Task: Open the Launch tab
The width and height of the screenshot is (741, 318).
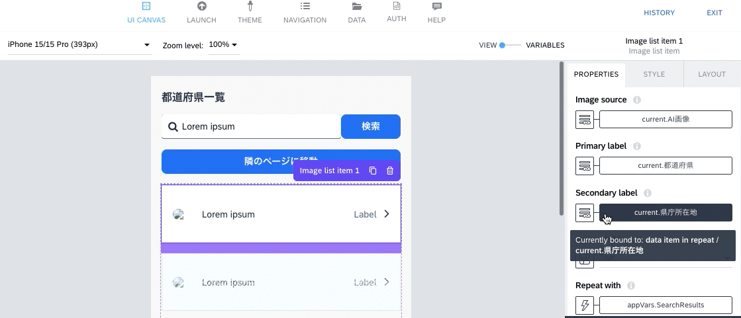Action: (x=201, y=13)
